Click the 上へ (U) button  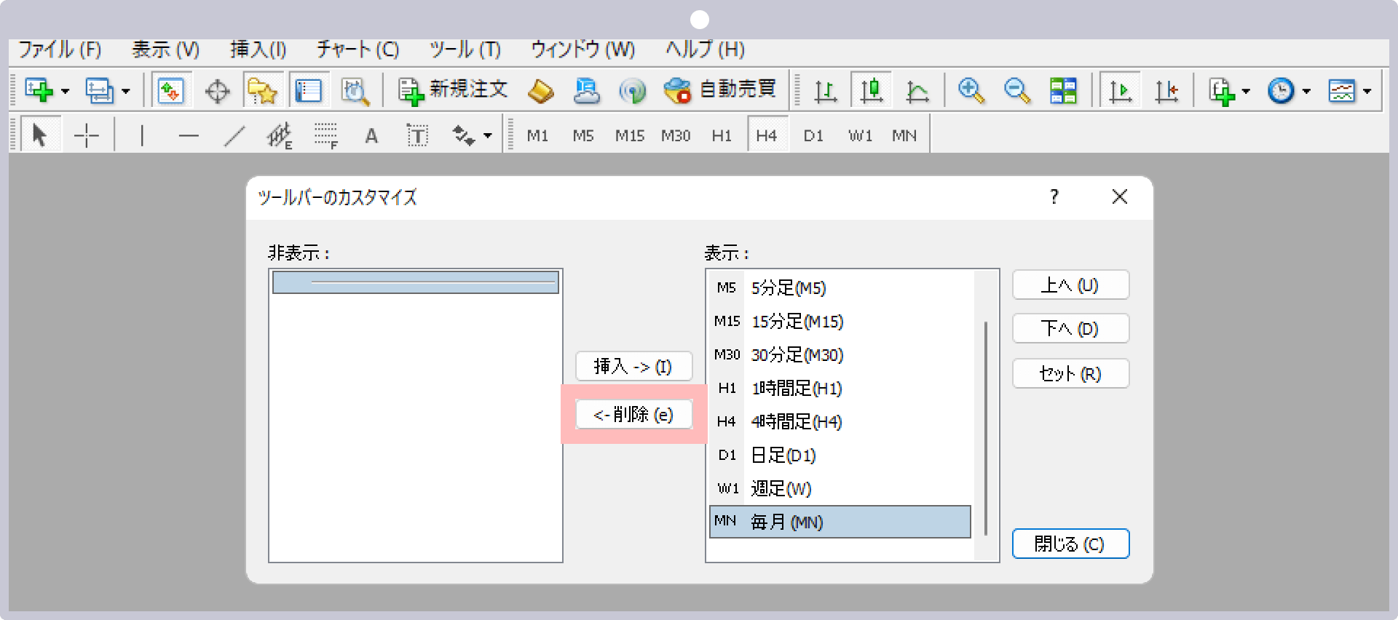click(1070, 285)
